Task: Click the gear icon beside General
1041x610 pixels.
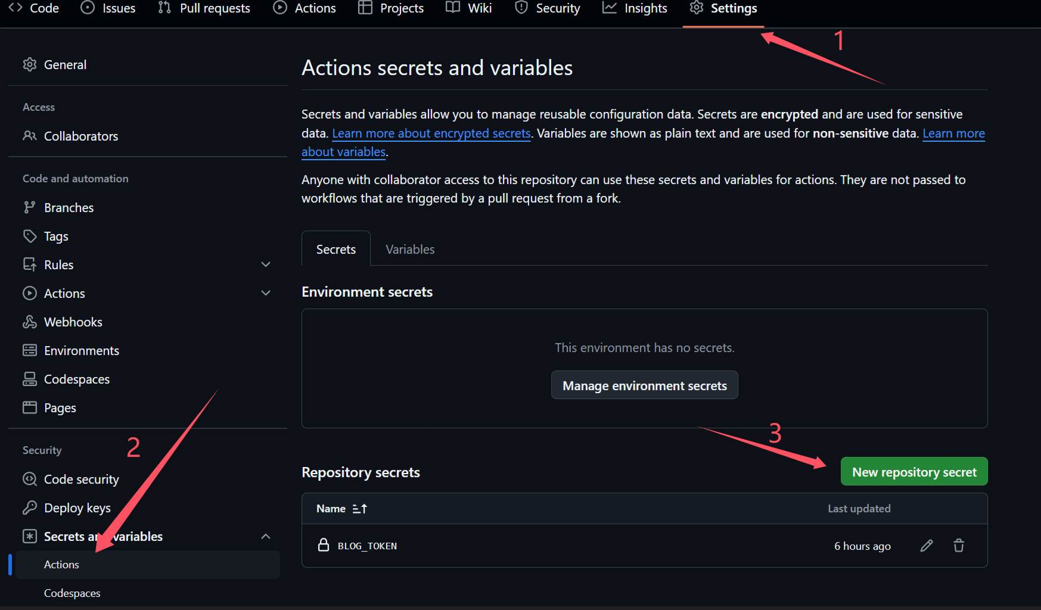Action: coord(30,64)
